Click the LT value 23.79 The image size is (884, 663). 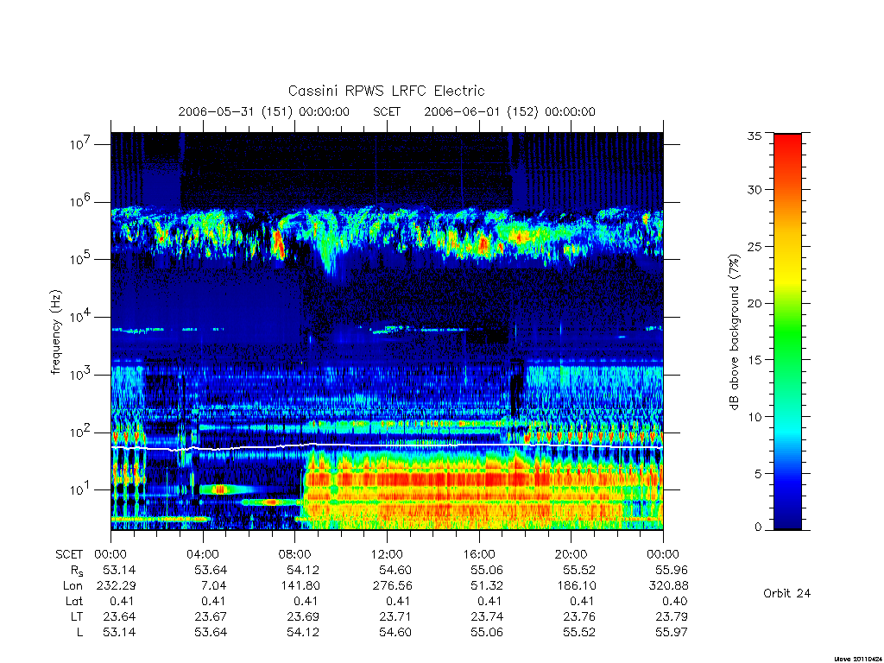[x=672, y=616]
